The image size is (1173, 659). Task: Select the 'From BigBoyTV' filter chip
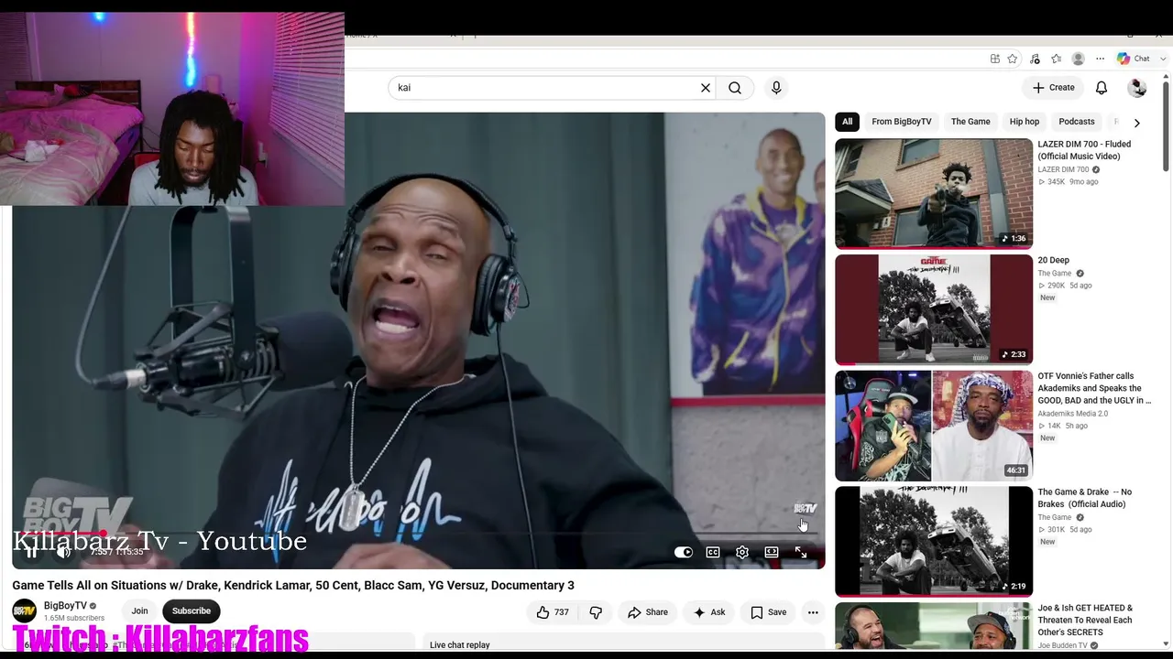(902, 122)
